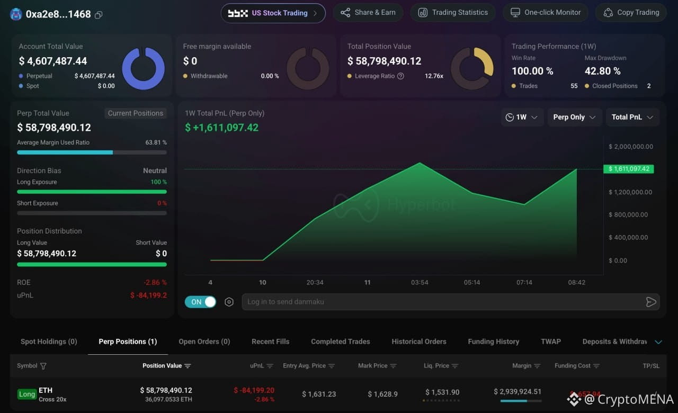Click the 36,097.0533 ETH position size
The height and width of the screenshot is (413, 678).
168,399
